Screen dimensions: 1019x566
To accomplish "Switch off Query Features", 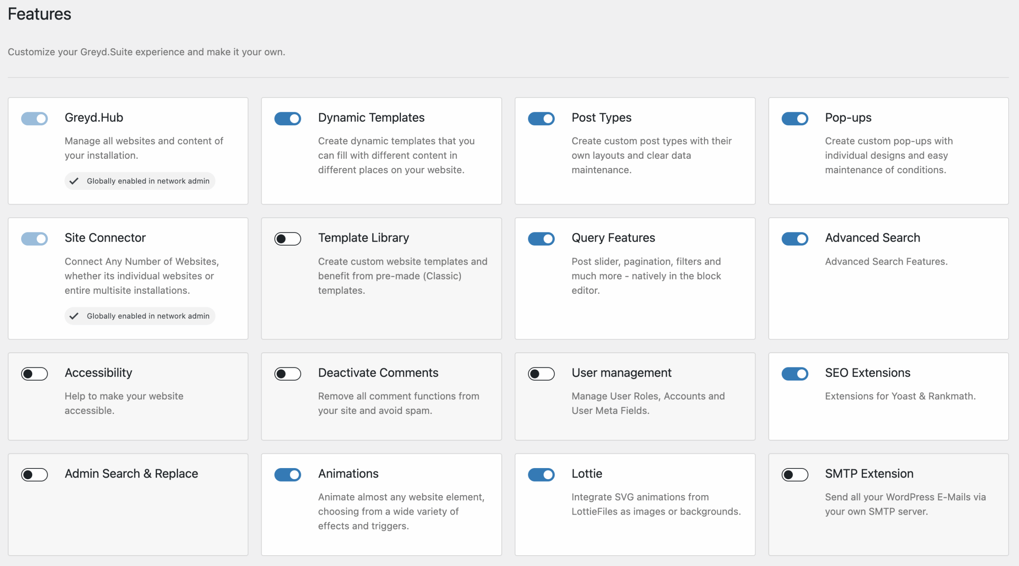I will coord(541,239).
